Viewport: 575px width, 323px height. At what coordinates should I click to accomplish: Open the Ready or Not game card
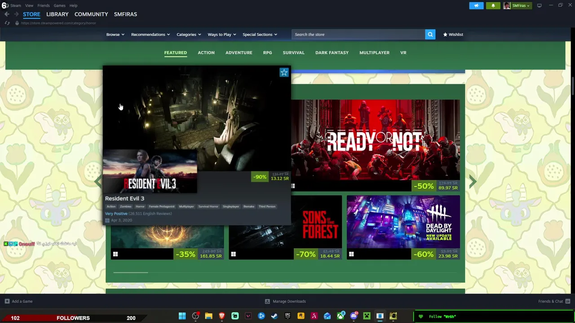(376, 145)
